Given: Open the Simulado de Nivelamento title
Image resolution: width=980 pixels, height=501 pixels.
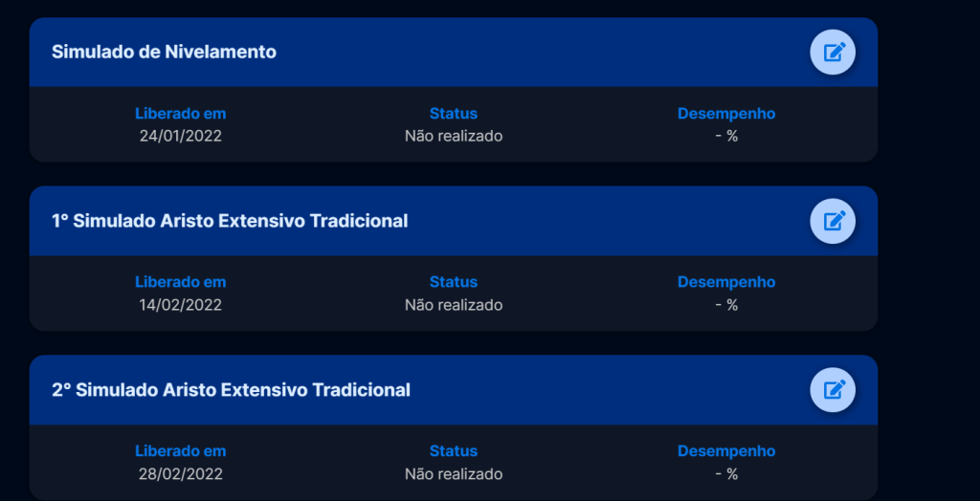Looking at the screenshot, I should coord(164,52).
